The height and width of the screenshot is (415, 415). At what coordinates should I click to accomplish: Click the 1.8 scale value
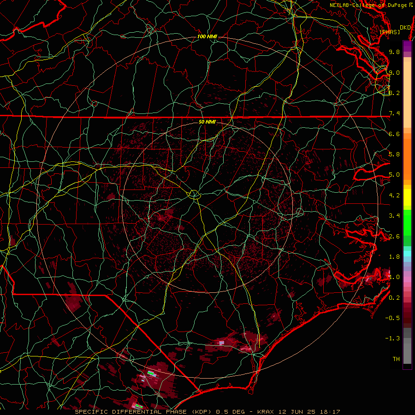pos(394,257)
